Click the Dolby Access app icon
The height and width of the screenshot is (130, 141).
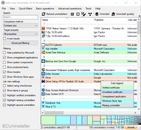(x=43, y=74)
